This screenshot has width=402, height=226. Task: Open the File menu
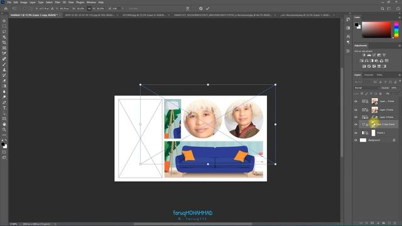[x=9, y=3]
